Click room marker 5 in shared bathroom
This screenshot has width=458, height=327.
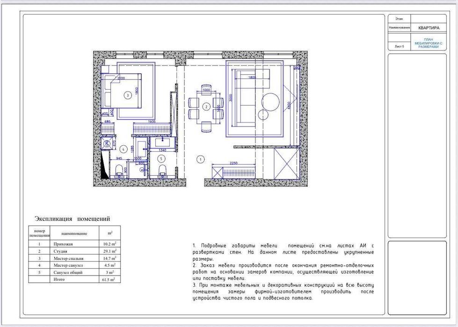(x=161, y=159)
